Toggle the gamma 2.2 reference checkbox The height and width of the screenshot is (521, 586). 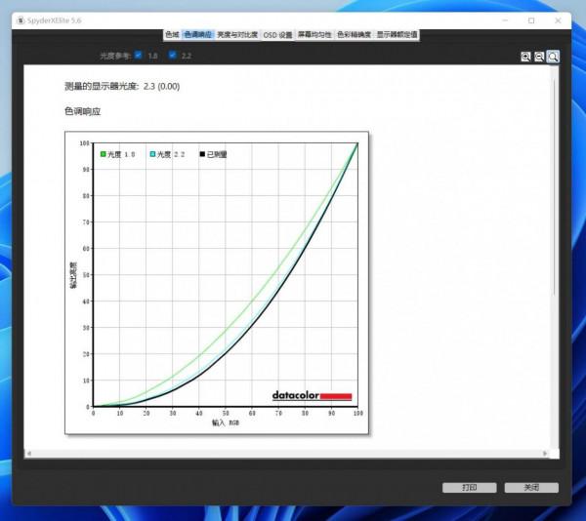point(173,55)
